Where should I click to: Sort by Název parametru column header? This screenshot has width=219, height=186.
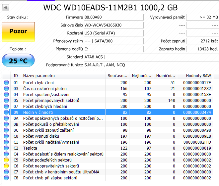[x=63, y=76]
